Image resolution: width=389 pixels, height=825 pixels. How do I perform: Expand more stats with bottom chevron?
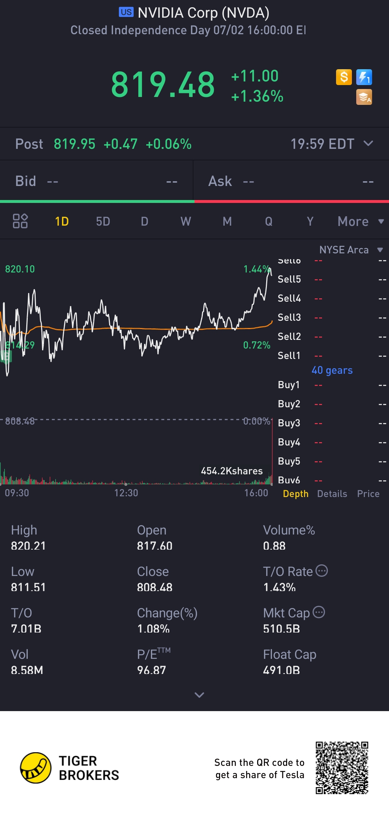click(199, 695)
